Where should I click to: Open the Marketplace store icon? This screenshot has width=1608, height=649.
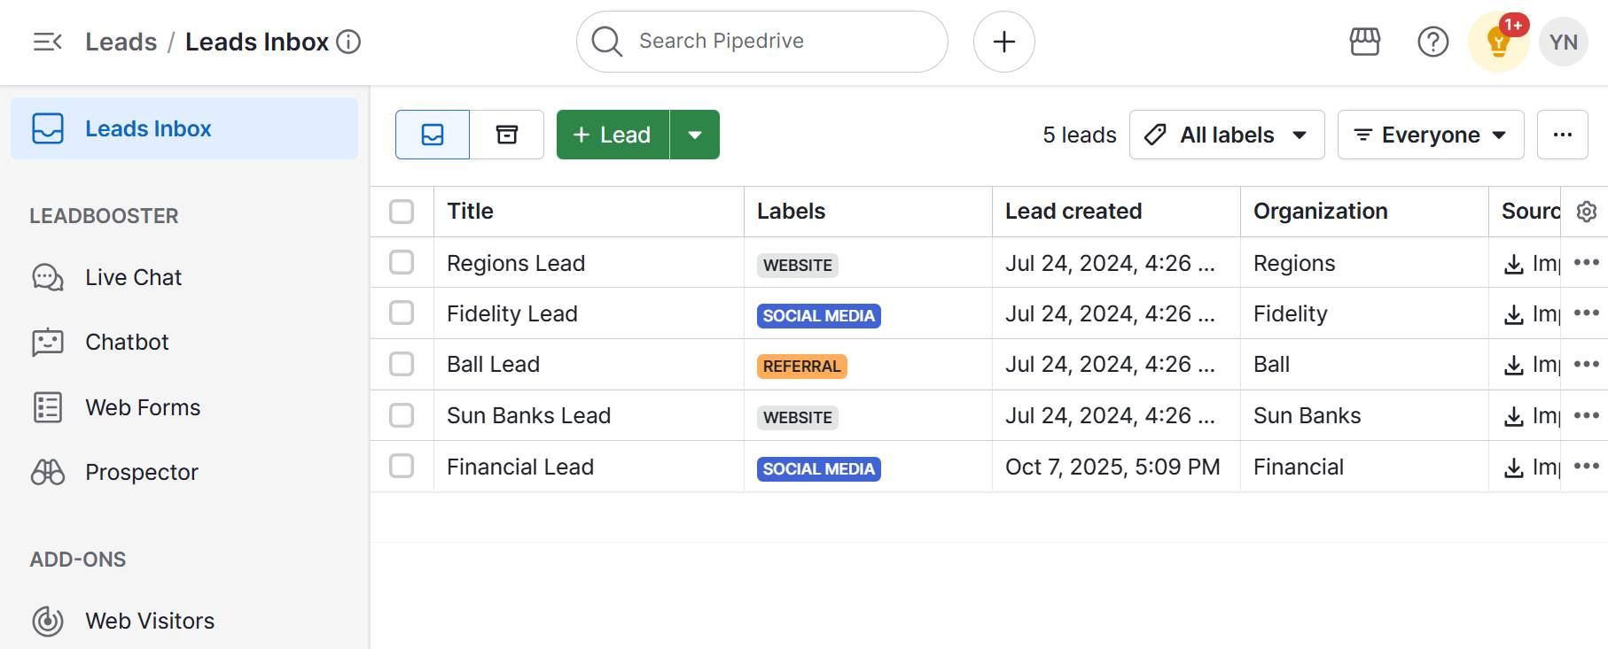[1365, 42]
